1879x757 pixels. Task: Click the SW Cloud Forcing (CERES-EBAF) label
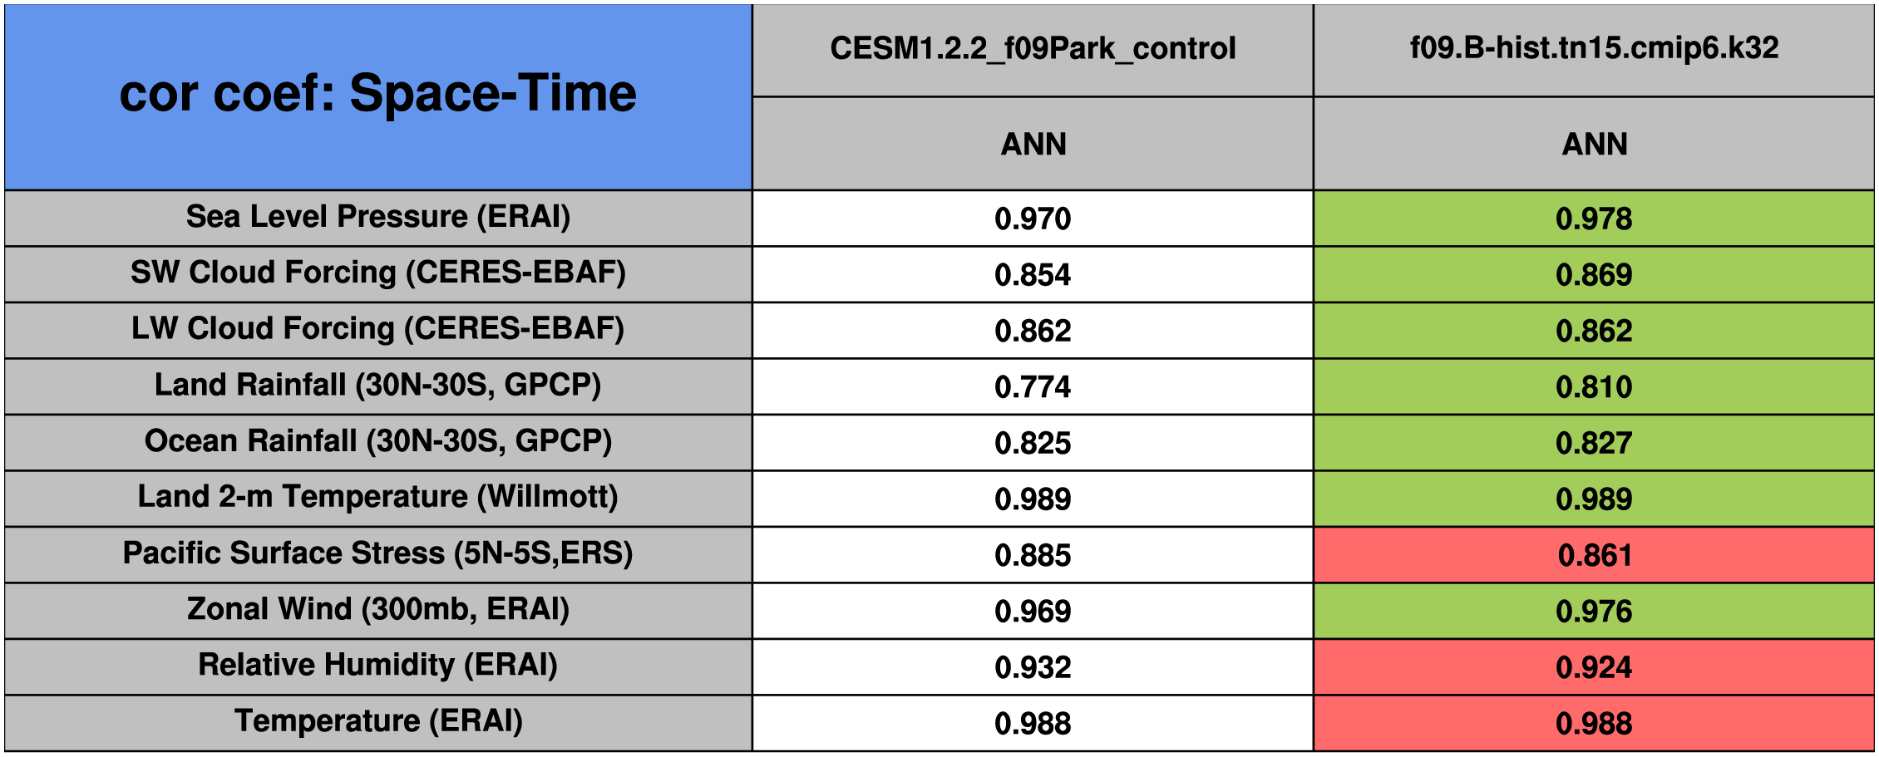(378, 273)
